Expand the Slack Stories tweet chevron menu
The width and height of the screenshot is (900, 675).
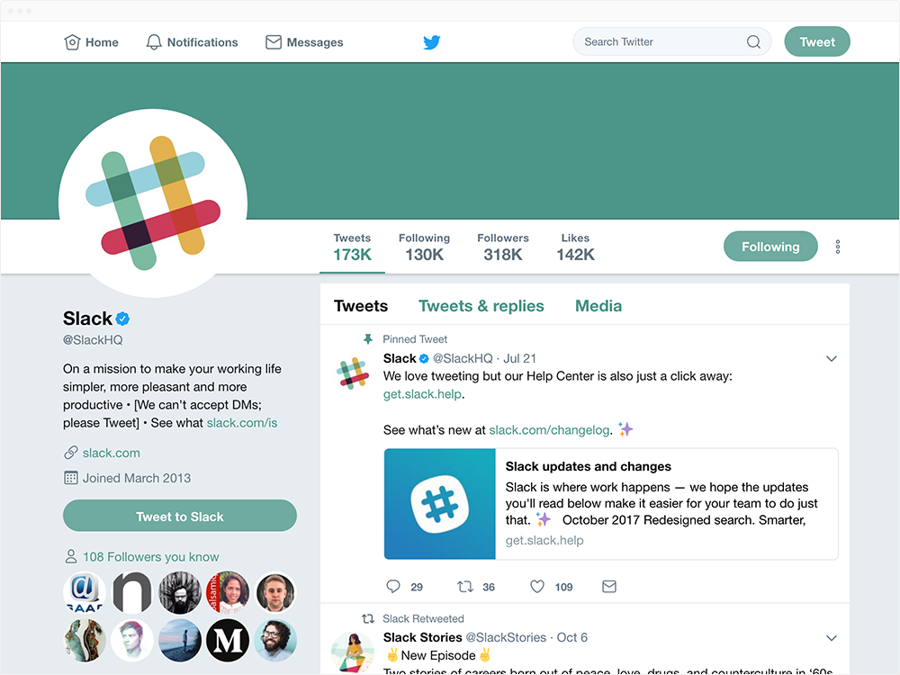point(831,638)
